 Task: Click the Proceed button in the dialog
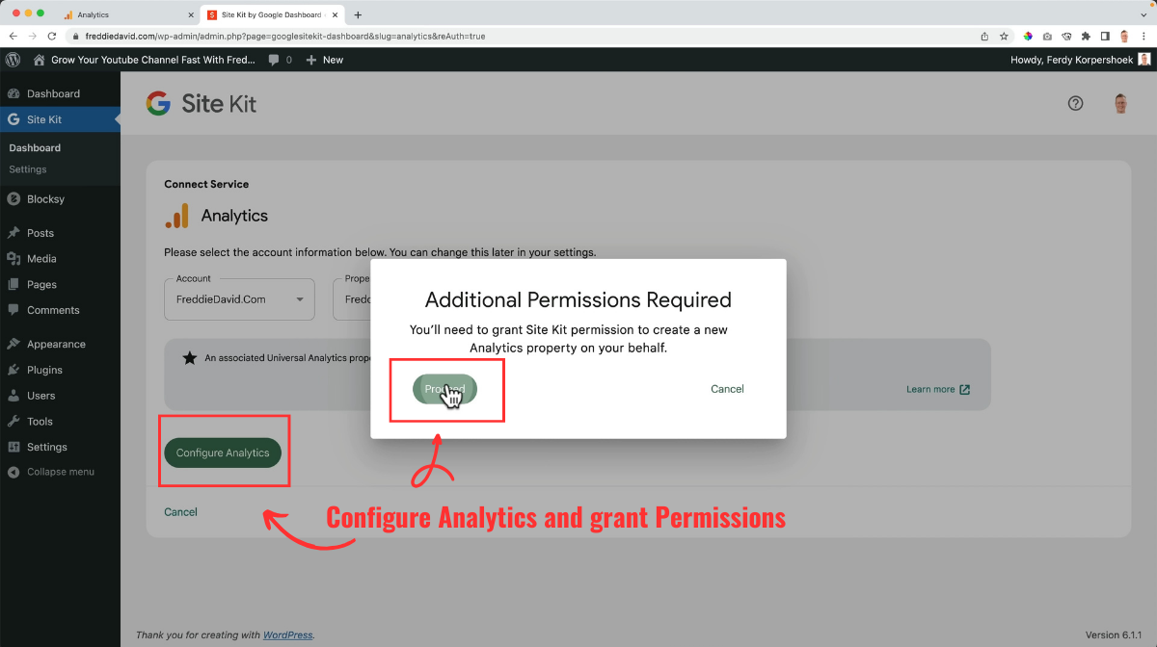click(445, 389)
